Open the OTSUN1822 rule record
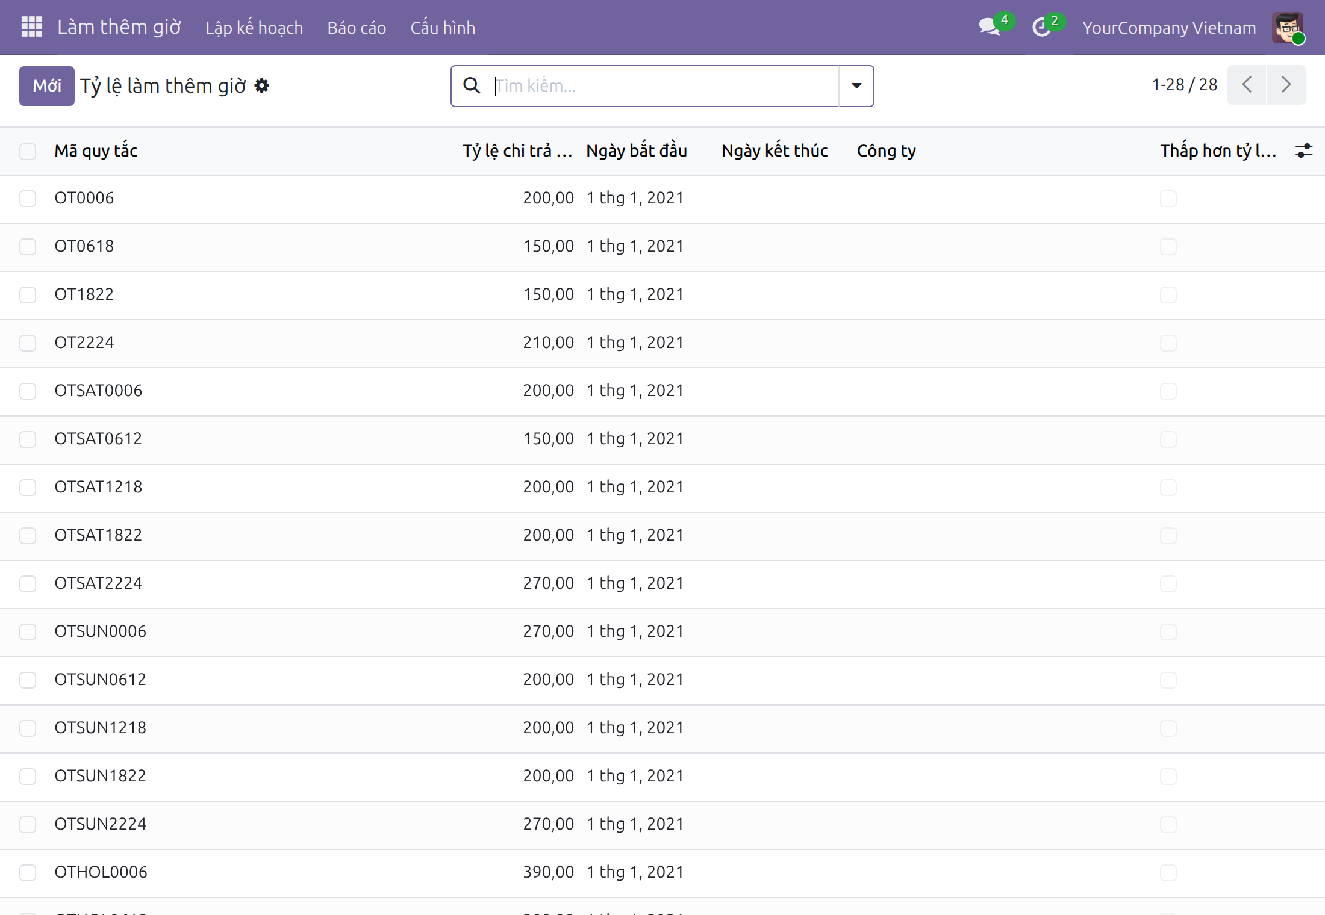Image resolution: width=1325 pixels, height=915 pixels. (x=100, y=776)
